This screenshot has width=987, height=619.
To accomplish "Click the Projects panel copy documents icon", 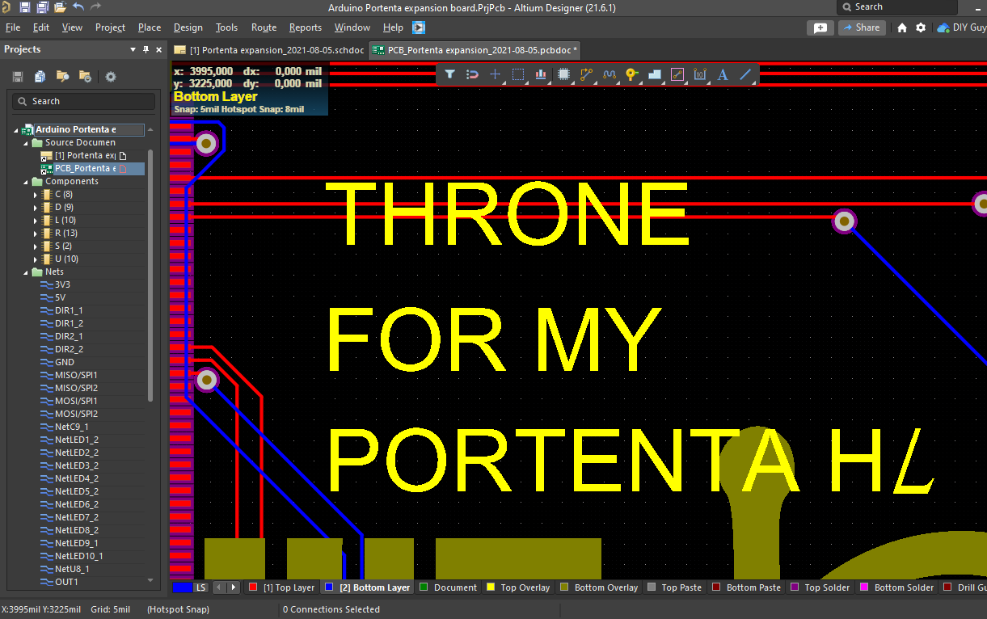I will click(40, 77).
